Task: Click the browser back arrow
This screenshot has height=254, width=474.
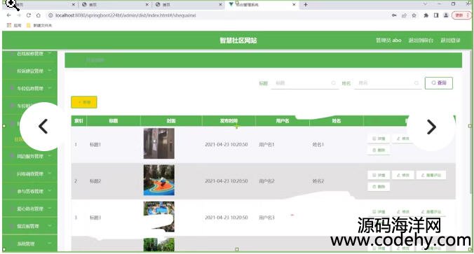Action: pos(9,15)
